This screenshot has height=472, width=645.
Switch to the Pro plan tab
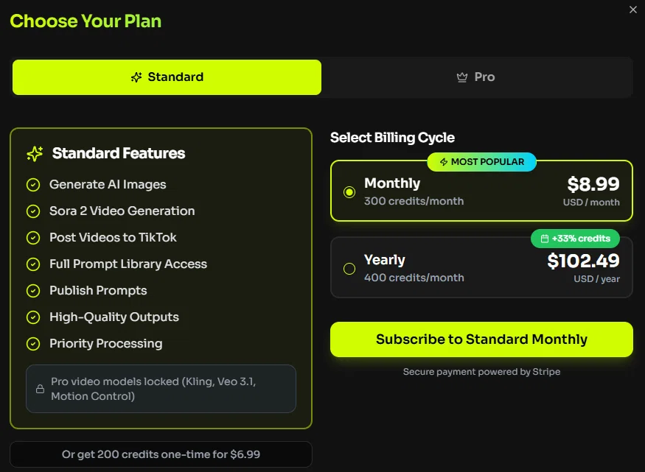point(476,77)
